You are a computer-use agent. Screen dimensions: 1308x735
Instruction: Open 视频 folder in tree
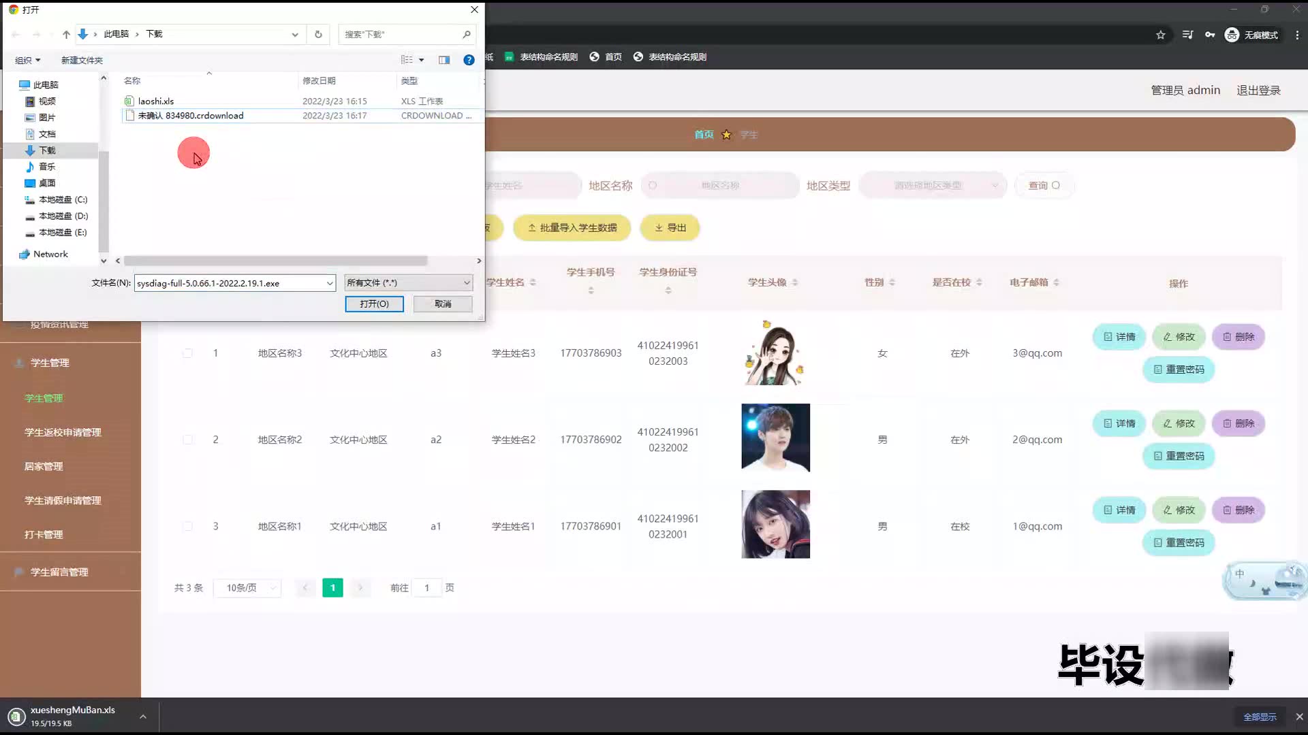pyautogui.click(x=47, y=101)
